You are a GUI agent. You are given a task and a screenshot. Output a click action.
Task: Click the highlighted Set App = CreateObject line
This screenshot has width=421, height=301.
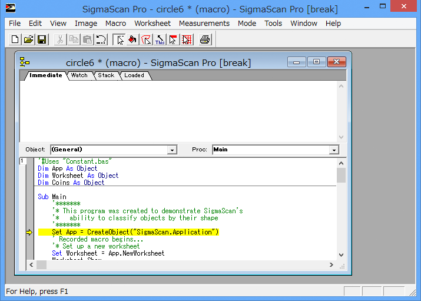pos(128,232)
